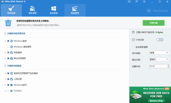
Task: Toggle the 其它应用程序 checkbox
Action: (8, 58)
